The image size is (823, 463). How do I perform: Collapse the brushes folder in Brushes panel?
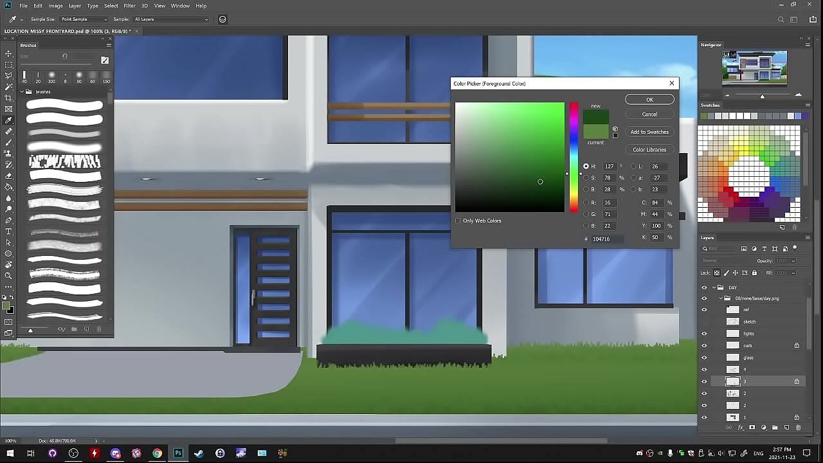pyautogui.click(x=21, y=92)
